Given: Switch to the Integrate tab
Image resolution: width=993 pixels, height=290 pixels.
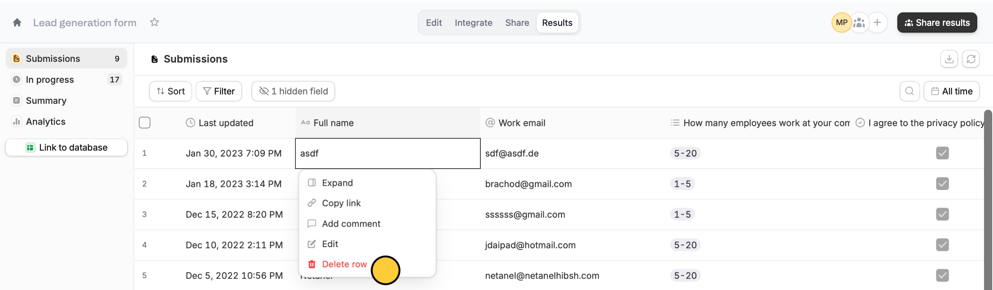Looking at the screenshot, I should 473,23.
